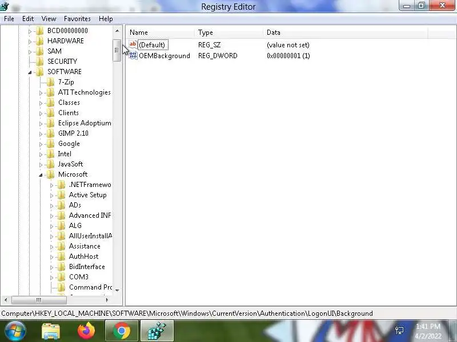This screenshot has height=342, width=457.
Task: Expand the Google key
Action: pyautogui.click(x=41, y=144)
